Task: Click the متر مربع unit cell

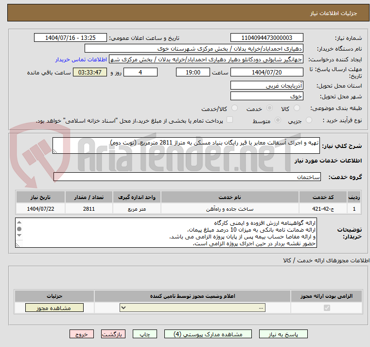Action: pyautogui.click(x=137, y=209)
